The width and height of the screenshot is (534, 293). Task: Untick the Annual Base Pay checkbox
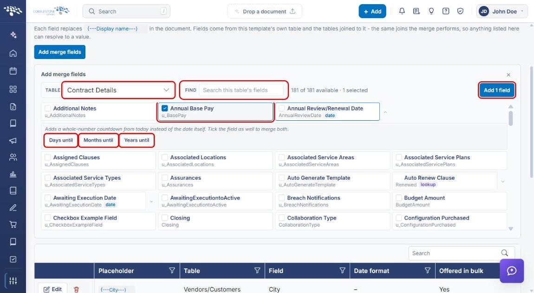(x=165, y=108)
